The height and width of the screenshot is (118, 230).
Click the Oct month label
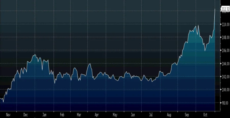205,115
